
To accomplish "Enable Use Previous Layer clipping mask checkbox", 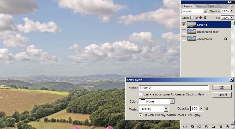I will pyautogui.click(x=140, y=94).
